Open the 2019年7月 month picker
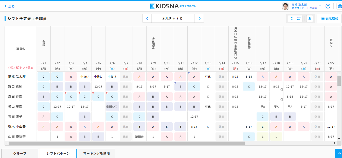The image size is (342, 158). point(173,18)
